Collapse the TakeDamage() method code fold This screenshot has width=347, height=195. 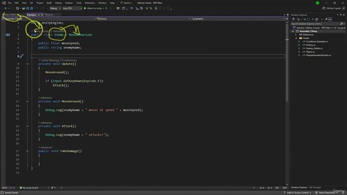point(28,151)
